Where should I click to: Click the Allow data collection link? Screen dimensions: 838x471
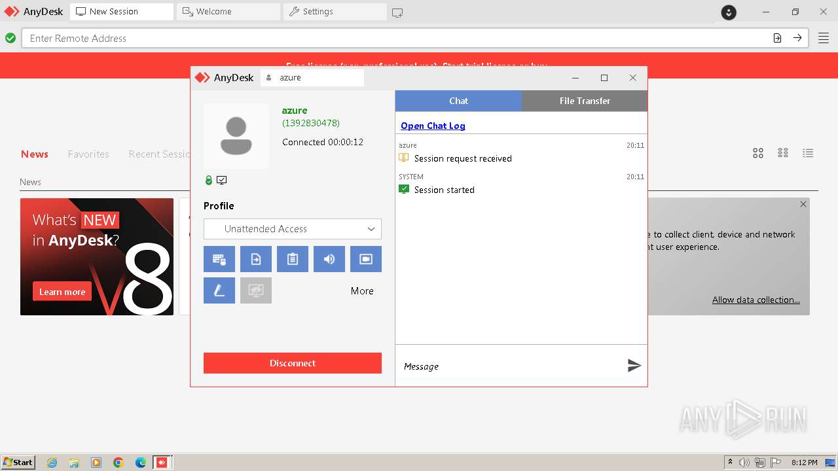point(756,300)
